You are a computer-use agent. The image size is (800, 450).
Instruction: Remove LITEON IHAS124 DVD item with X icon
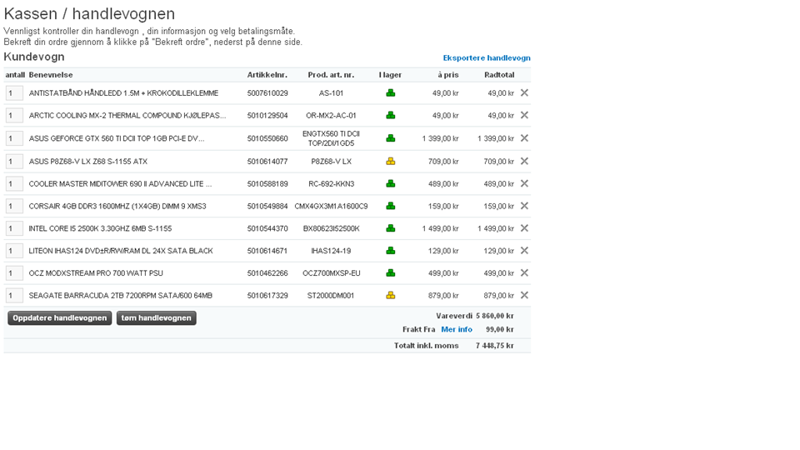tap(524, 251)
